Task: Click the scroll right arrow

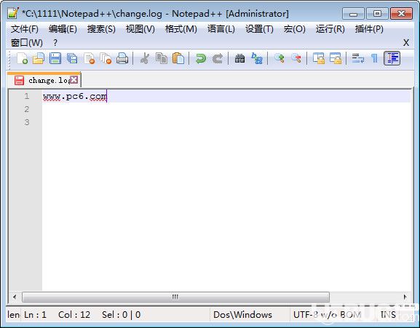Action: click(x=405, y=297)
